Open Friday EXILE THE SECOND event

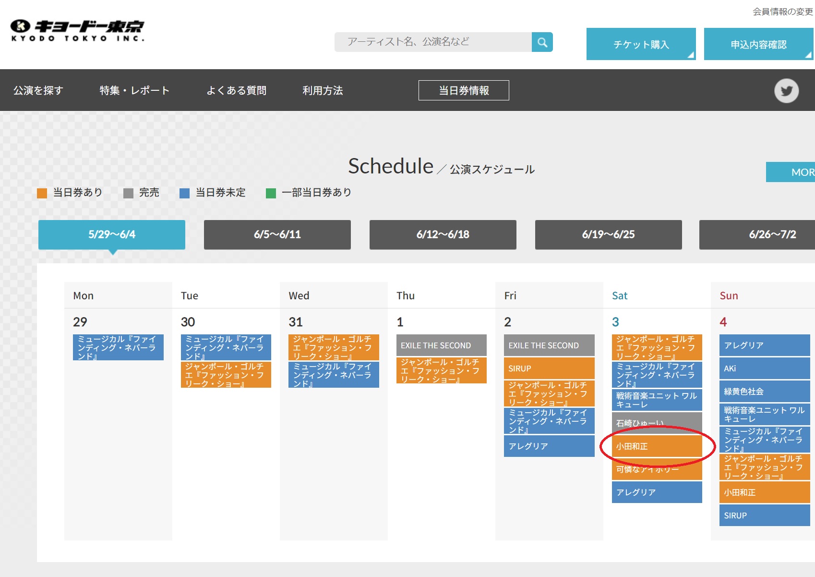[549, 345]
